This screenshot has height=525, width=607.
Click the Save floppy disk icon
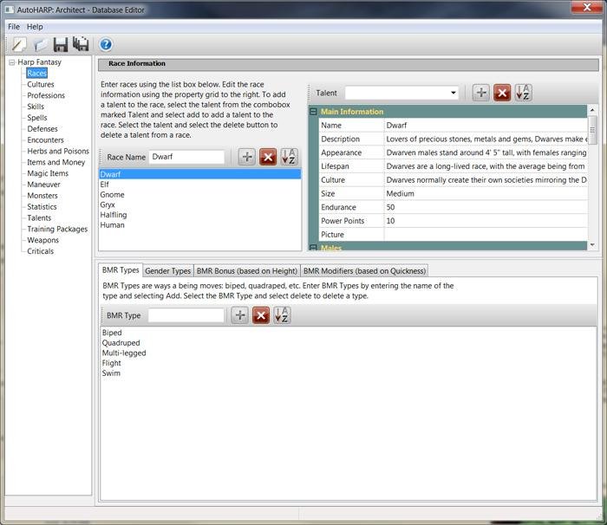tap(61, 44)
